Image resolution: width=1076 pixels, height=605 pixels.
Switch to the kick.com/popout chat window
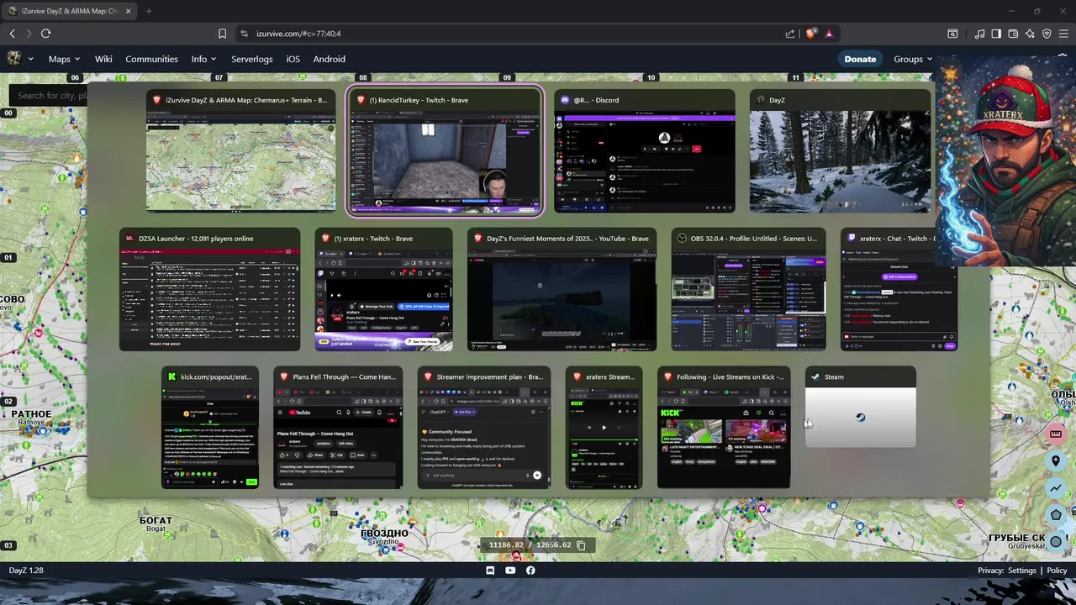pyautogui.click(x=210, y=428)
